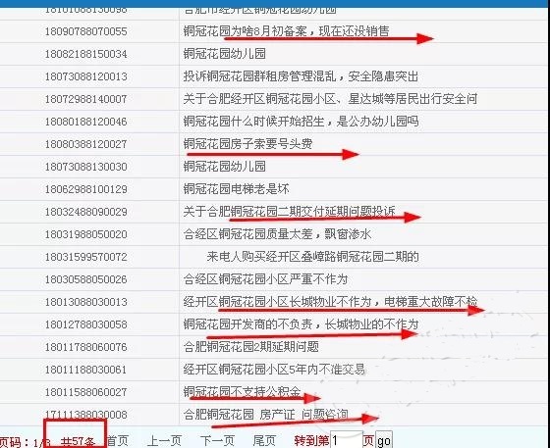Open 投诉铜冠花园群租房管理混乱 entry

click(x=301, y=76)
